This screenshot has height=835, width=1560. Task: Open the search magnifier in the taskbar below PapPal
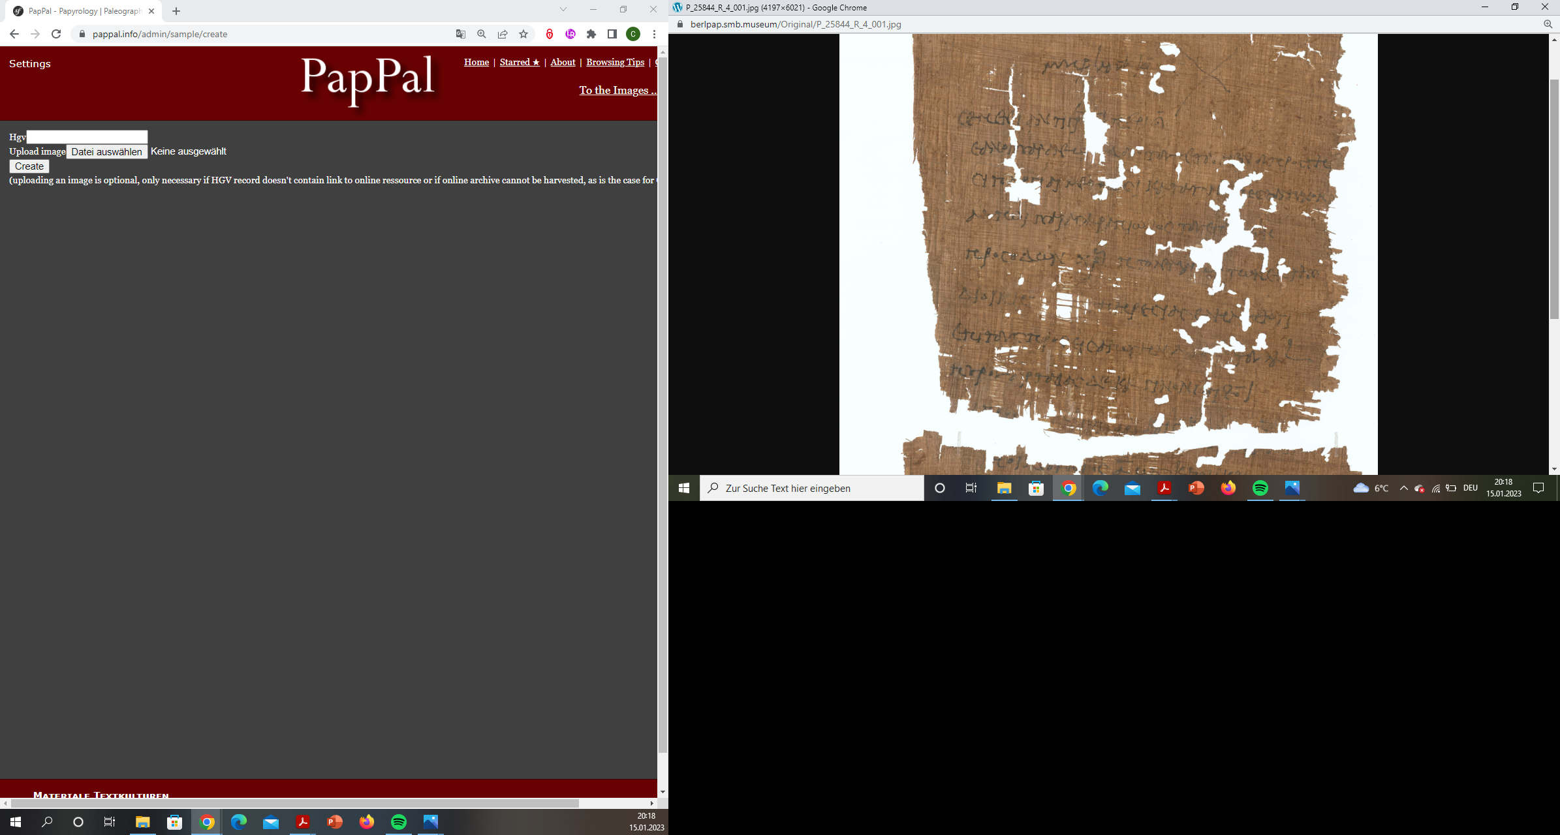[47, 822]
